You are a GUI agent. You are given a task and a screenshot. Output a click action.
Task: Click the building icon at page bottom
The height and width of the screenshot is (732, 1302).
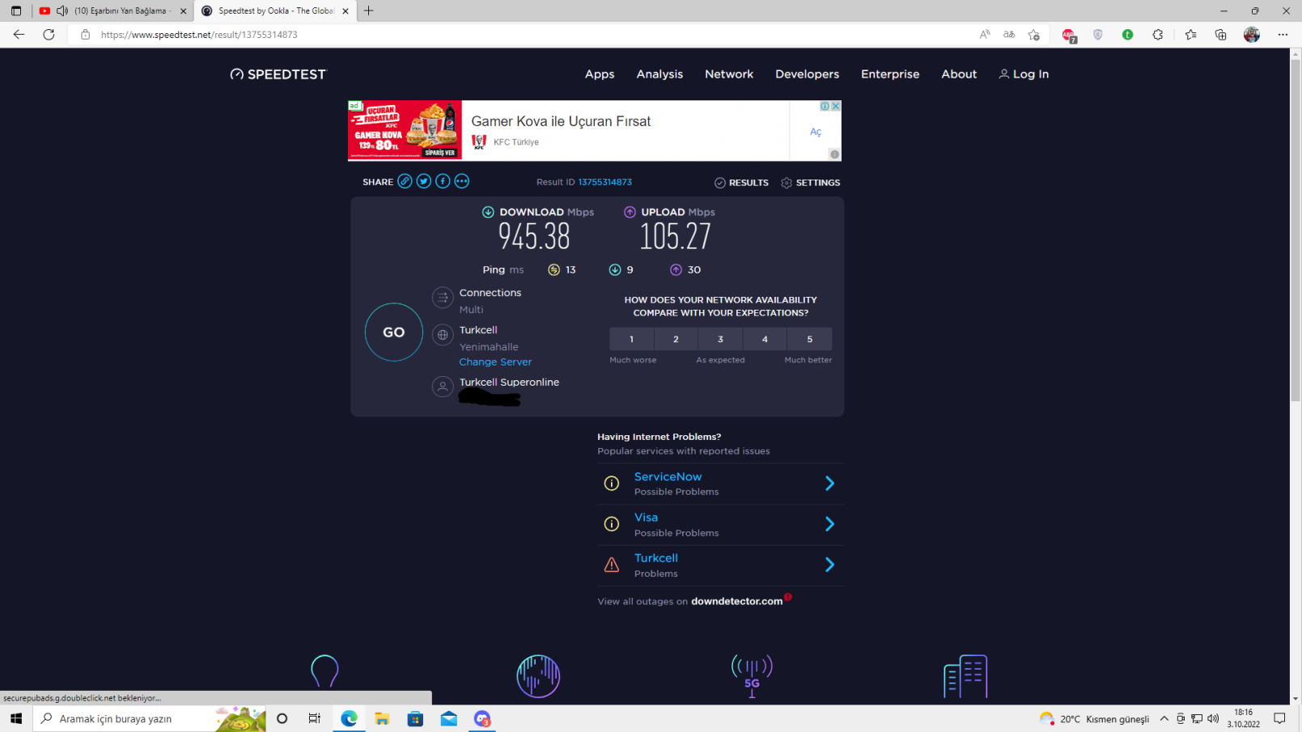click(965, 676)
